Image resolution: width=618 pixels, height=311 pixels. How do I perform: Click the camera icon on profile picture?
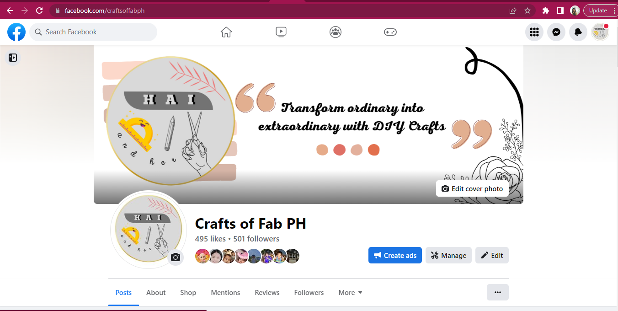point(176,258)
